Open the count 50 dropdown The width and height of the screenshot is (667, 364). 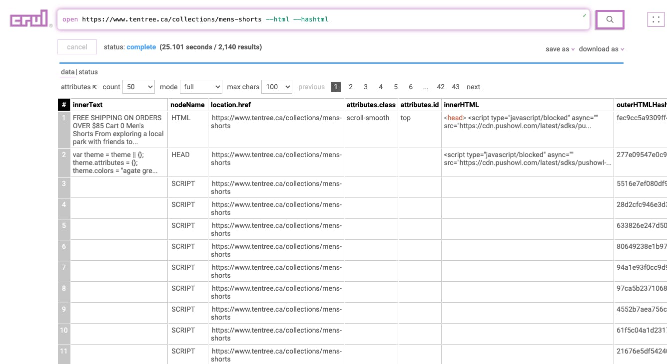click(138, 87)
